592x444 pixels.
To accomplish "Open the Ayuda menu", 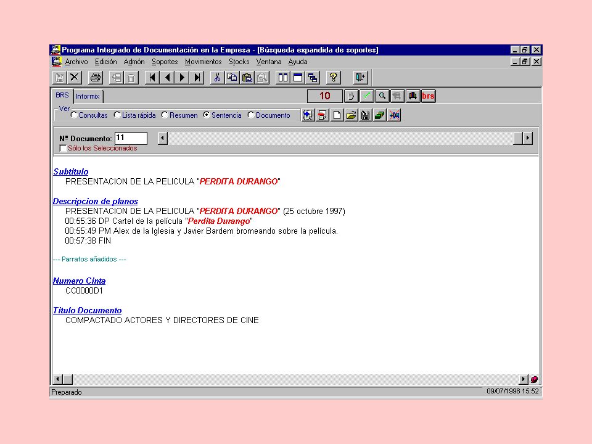I will [298, 62].
